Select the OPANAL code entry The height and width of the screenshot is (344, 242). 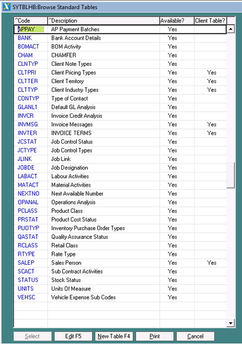coord(28,202)
